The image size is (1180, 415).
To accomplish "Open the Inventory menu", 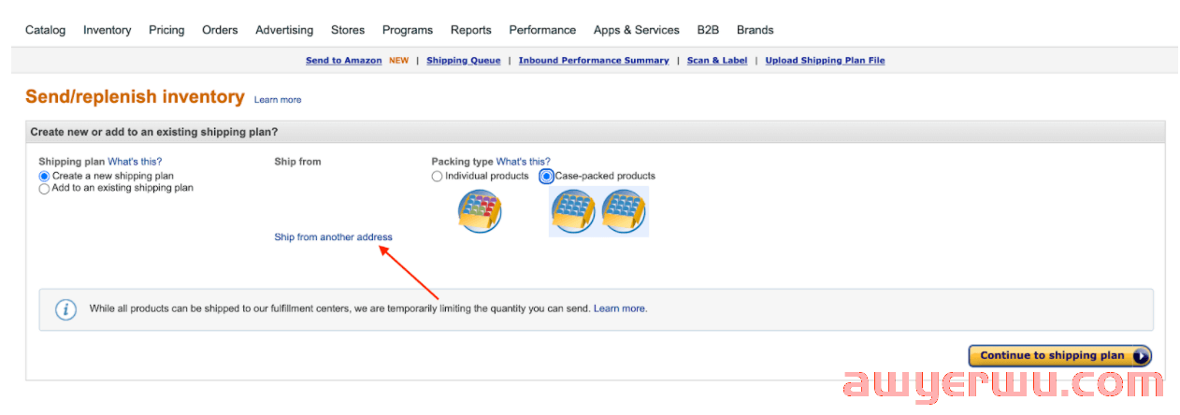I will (x=108, y=30).
